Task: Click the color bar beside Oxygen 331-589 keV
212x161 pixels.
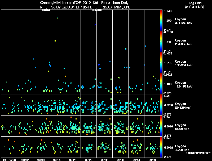Action: (x=161, y=20)
